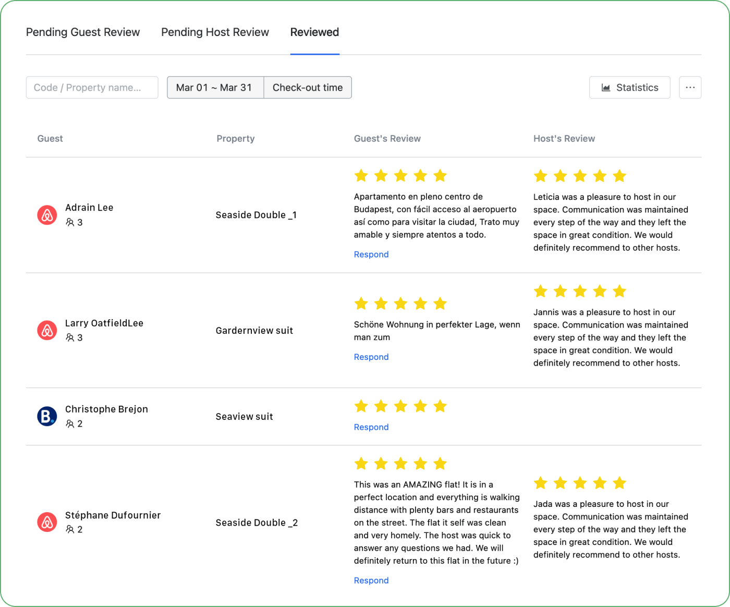
Task: Switch to Pending Guest Review tab
Action: pyautogui.click(x=83, y=32)
